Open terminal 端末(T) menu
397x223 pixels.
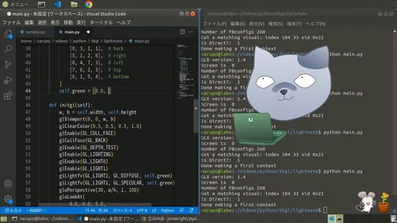click(x=294, y=24)
